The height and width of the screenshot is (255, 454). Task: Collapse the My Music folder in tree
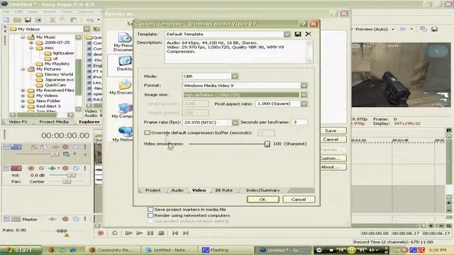23,38
